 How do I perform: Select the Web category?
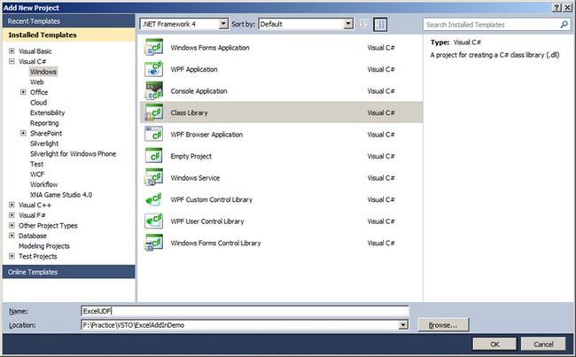coord(36,81)
